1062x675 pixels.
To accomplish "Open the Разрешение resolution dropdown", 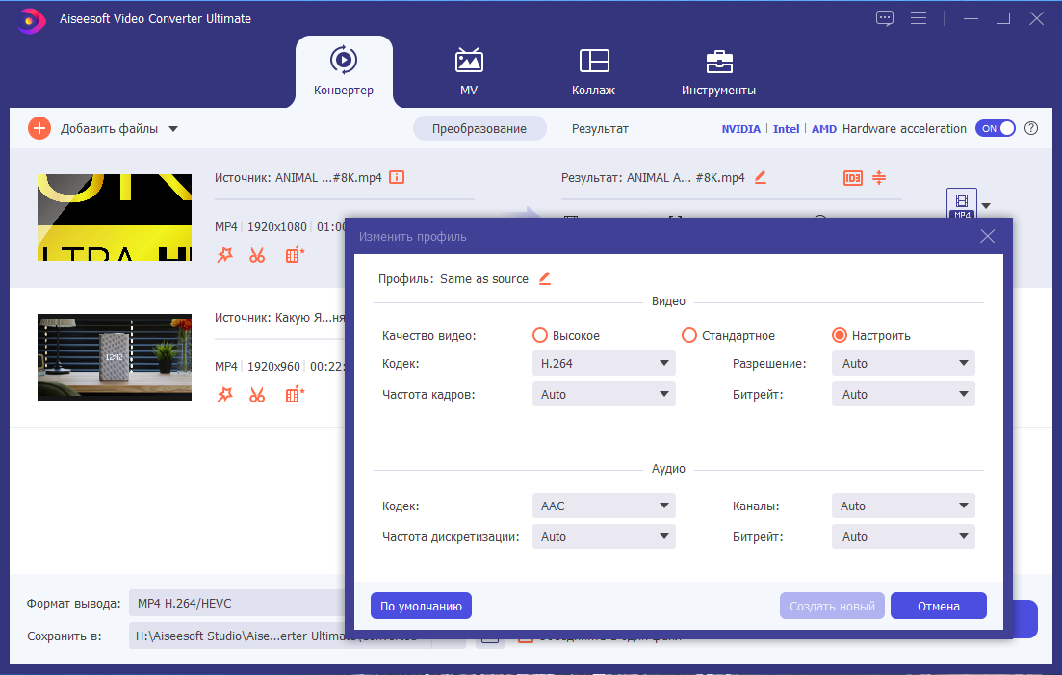I will coord(903,364).
